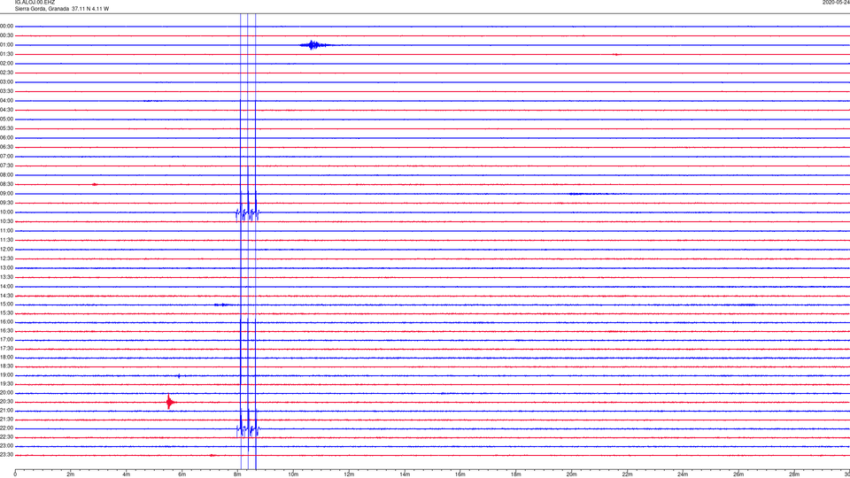Select the 15:00 trace time label

pyautogui.click(x=7, y=305)
